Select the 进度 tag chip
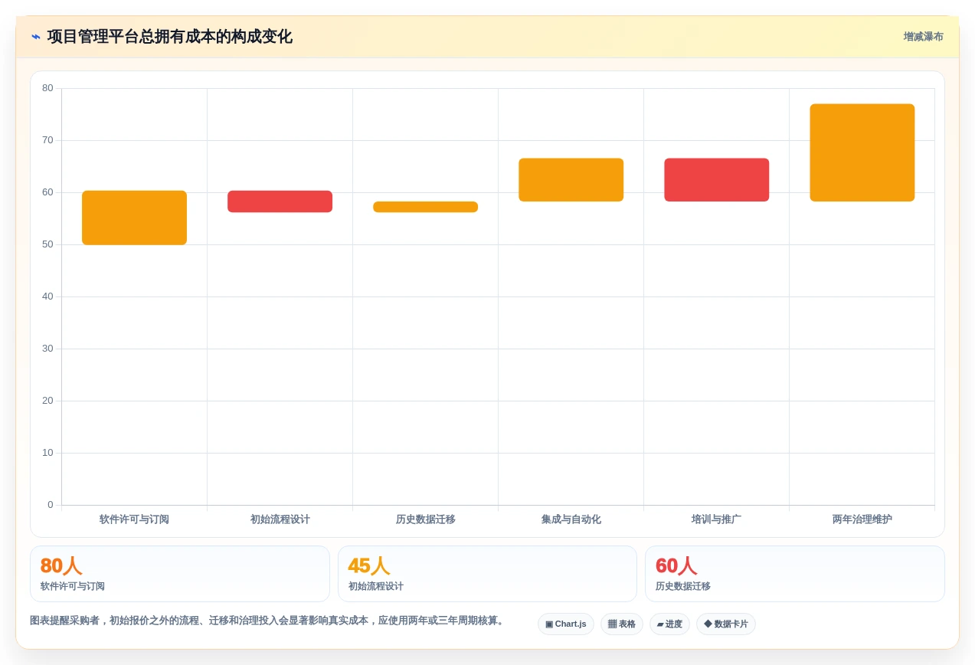Screen dimensions: 975x665 (669, 624)
